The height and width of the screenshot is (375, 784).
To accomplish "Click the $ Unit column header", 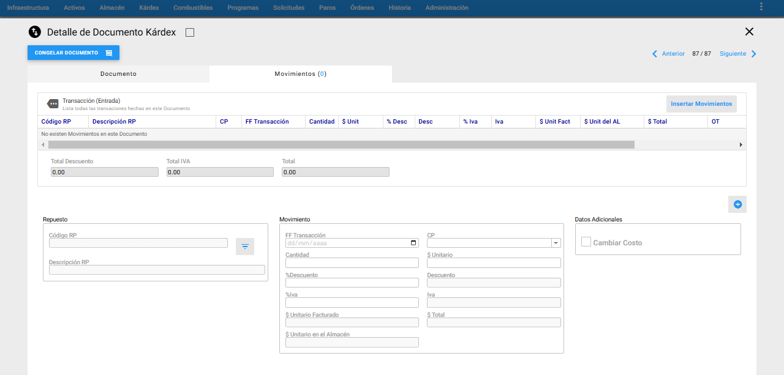I will [x=360, y=122].
